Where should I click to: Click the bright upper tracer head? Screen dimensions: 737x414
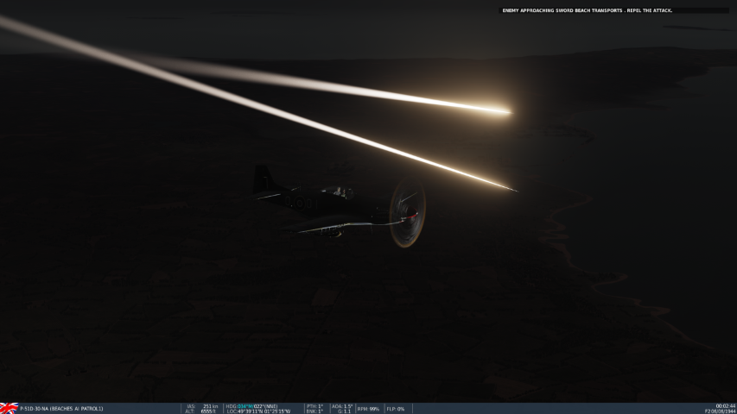[x=501, y=110]
